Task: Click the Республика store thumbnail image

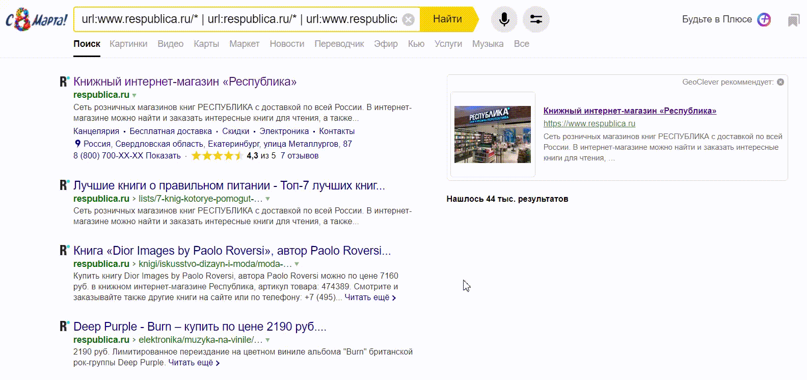Action: pos(493,134)
